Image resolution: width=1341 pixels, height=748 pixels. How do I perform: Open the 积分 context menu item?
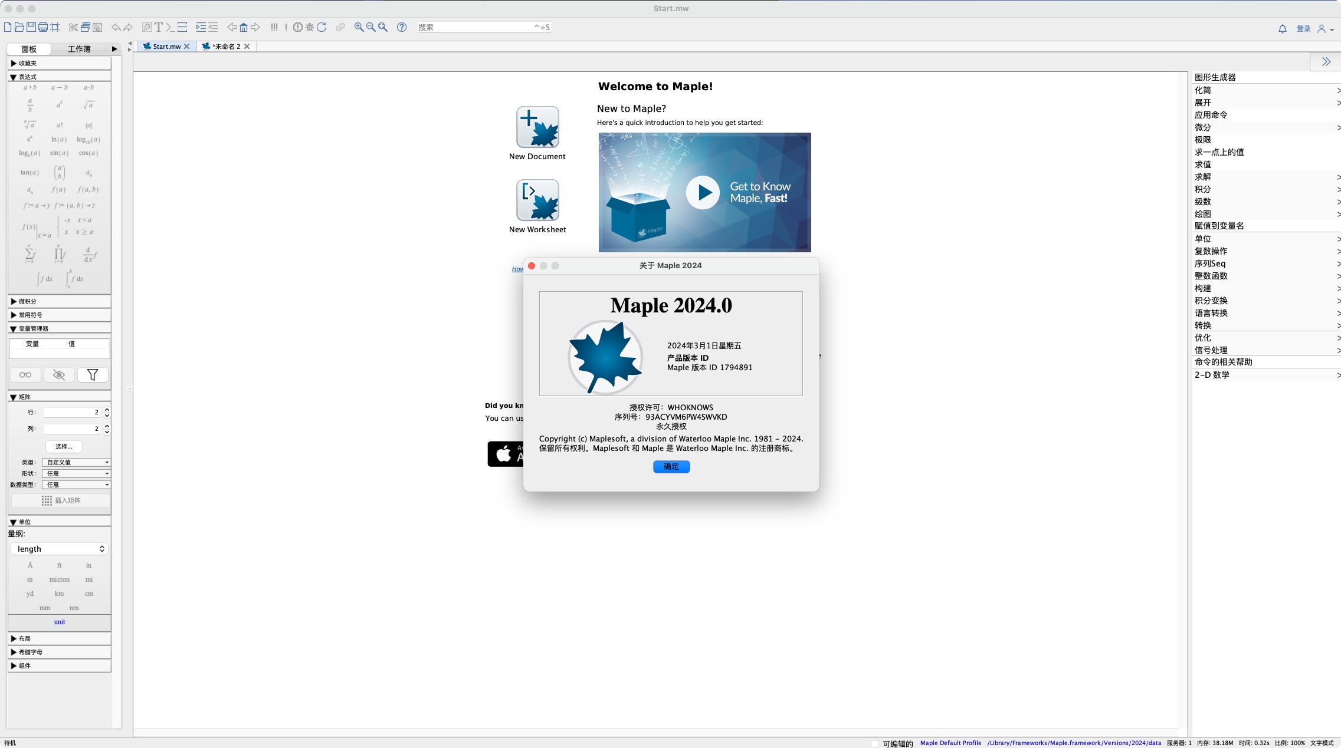coord(1267,189)
